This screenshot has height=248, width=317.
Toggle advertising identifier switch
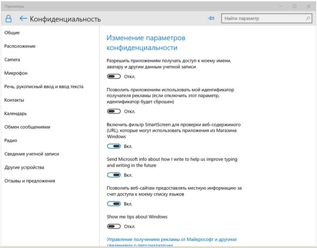tap(114, 111)
